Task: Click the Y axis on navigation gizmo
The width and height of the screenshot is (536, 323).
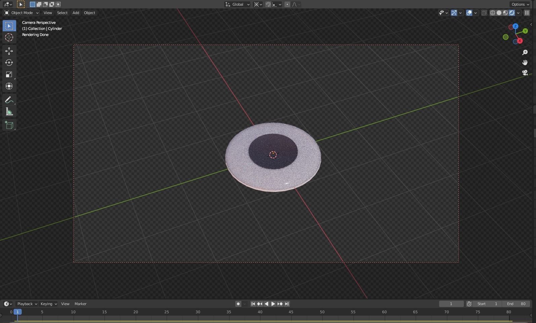Action: tap(525, 31)
